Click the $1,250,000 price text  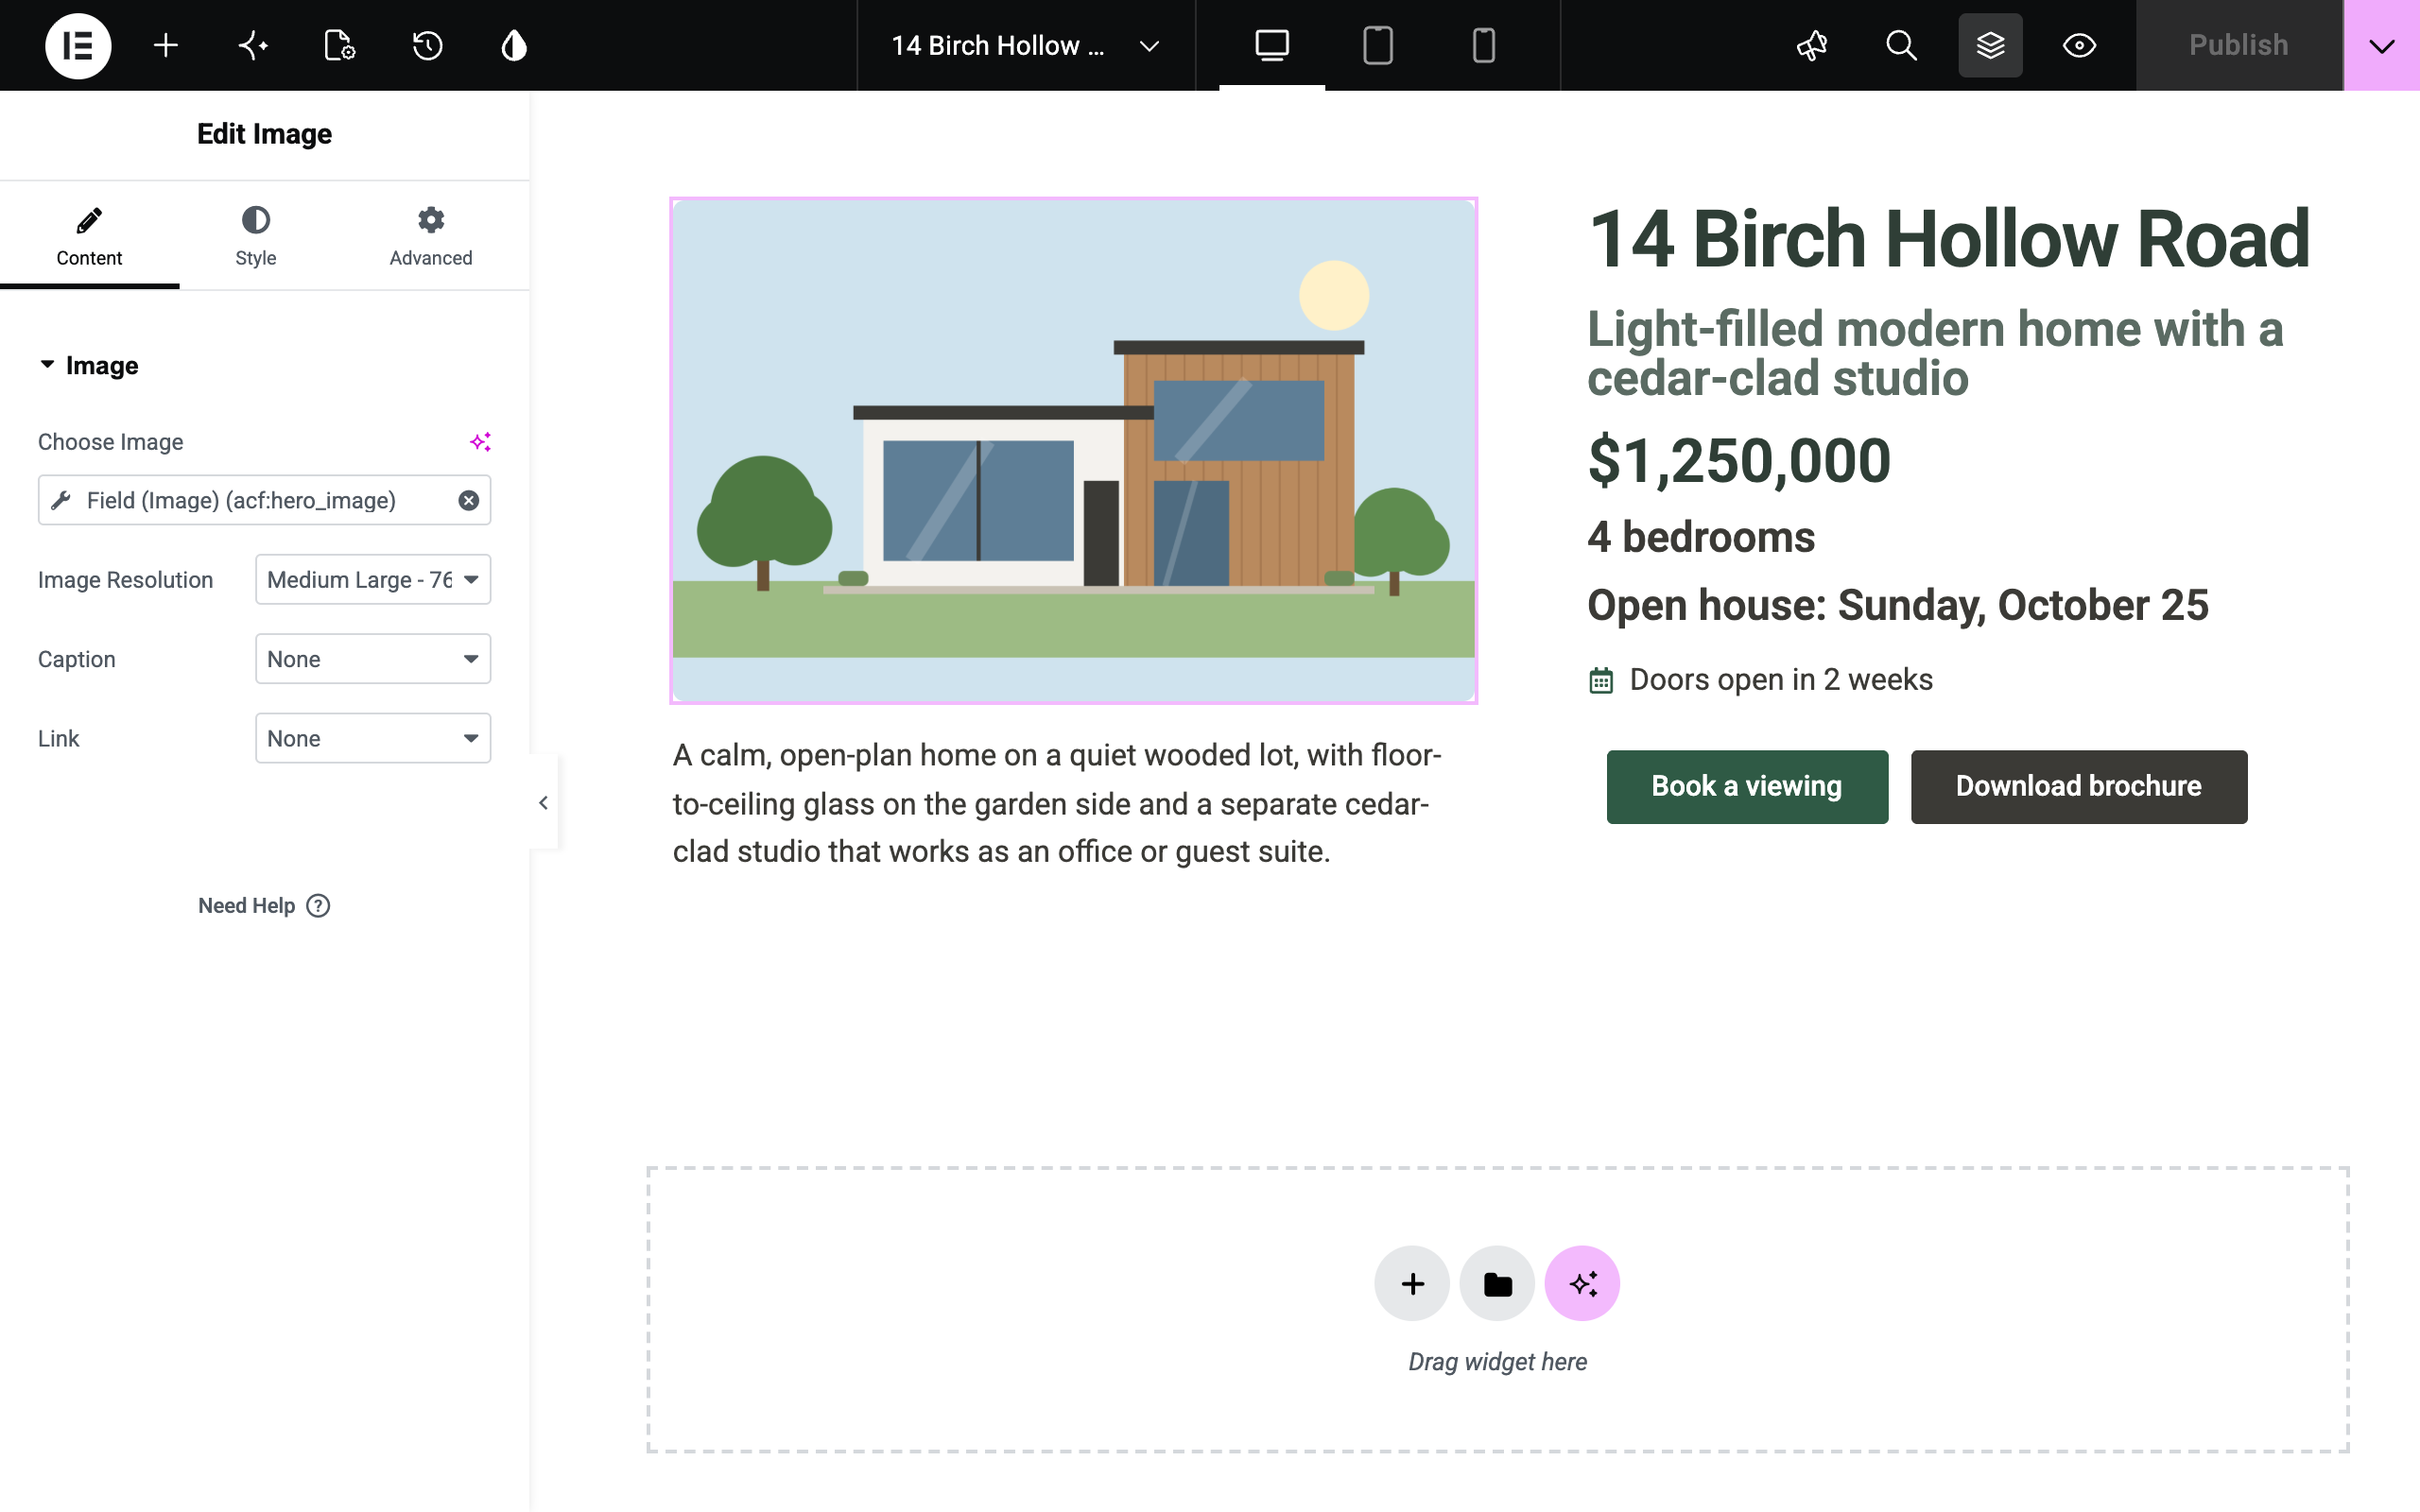[x=1739, y=461]
